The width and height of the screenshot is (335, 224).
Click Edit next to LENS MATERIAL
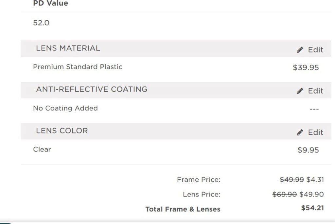coord(315,50)
